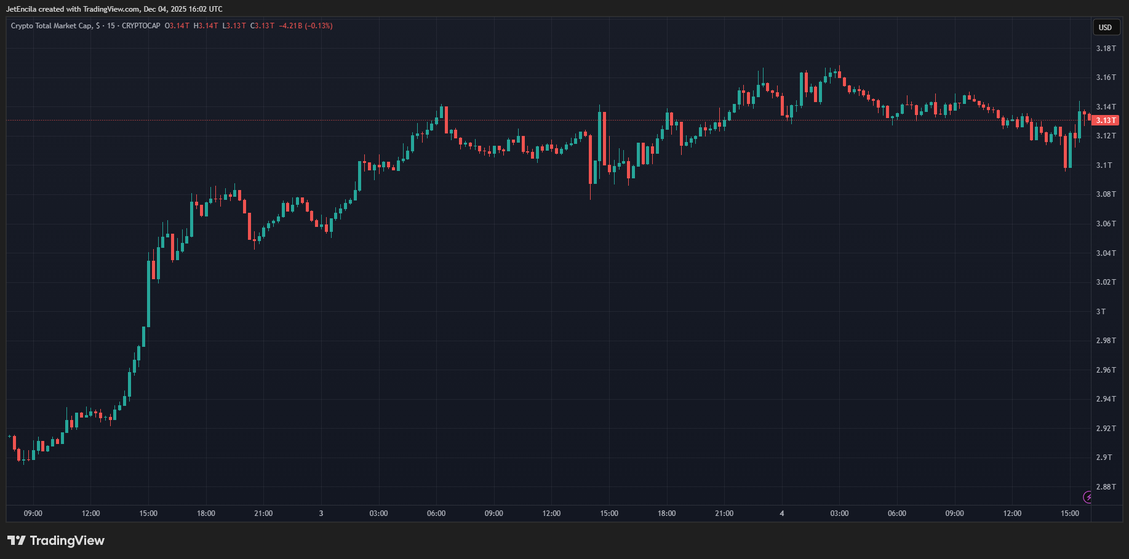Click the date marker 4 on time axis

point(782,513)
